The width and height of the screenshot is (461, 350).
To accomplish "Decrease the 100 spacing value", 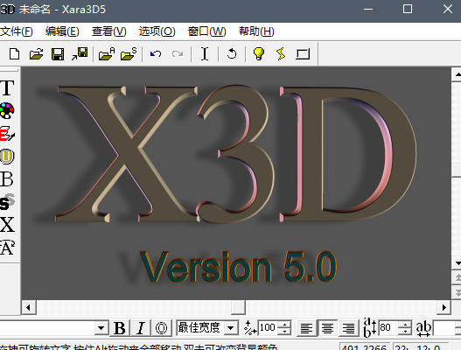I will coord(284,331).
